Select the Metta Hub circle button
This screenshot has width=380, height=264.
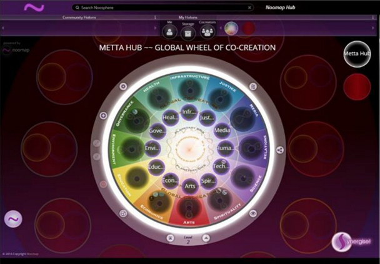click(x=357, y=54)
